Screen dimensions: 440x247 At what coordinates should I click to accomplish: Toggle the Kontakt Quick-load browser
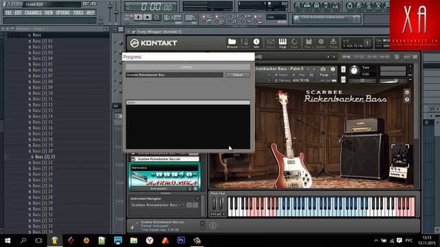point(294,43)
